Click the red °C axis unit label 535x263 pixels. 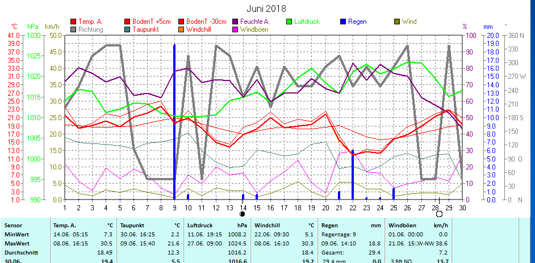(x=14, y=27)
